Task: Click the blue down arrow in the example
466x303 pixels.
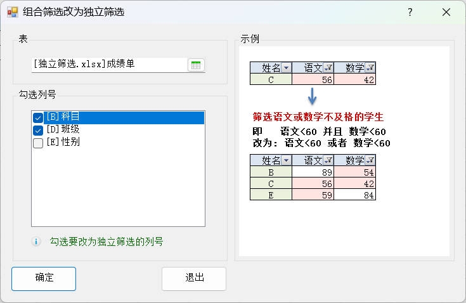Action: click(311, 96)
